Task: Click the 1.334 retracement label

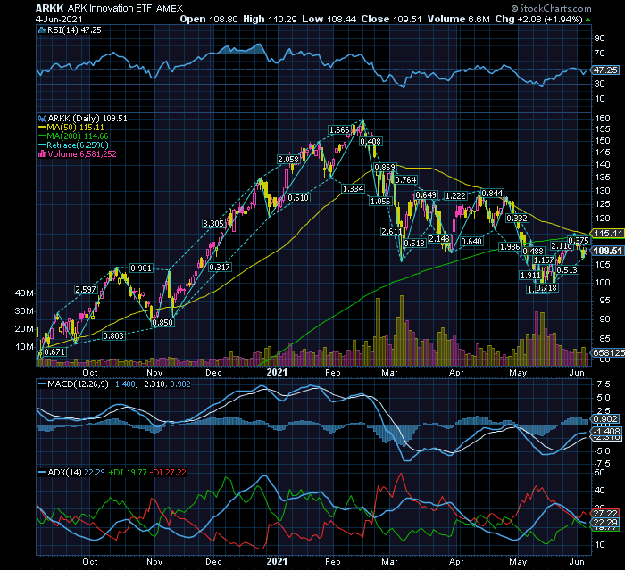Action: tap(354, 188)
